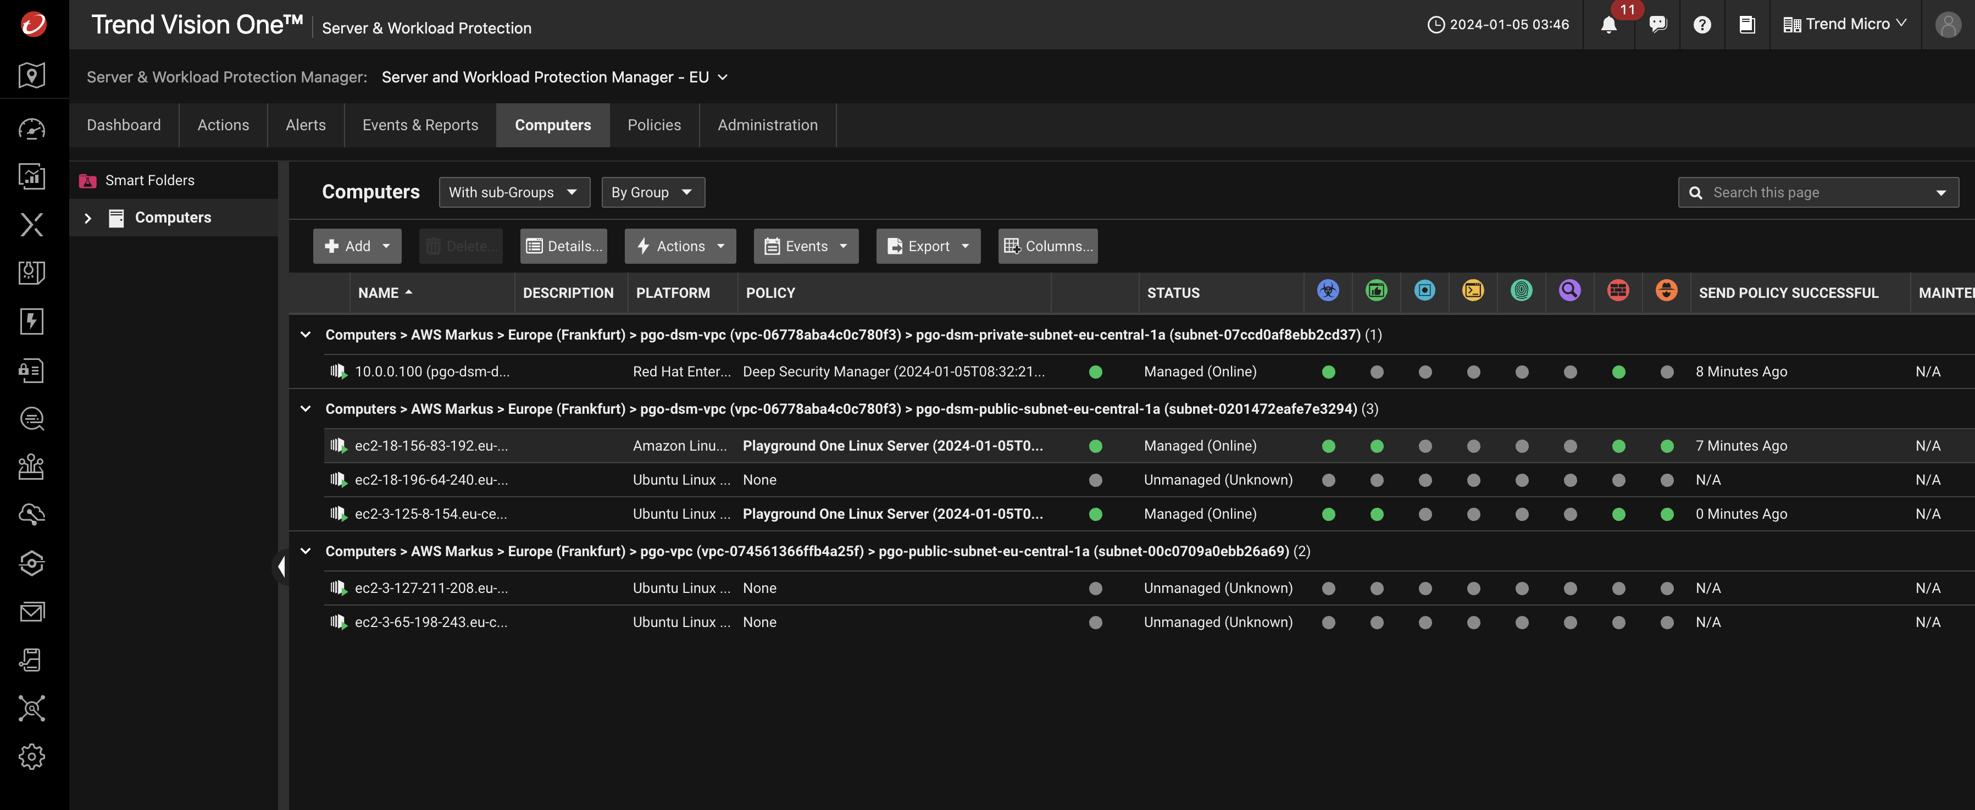Viewport: 1975px width, 810px height.
Task: Switch to the Actions tab
Action: (223, 125)
